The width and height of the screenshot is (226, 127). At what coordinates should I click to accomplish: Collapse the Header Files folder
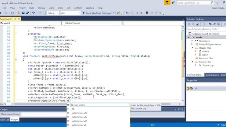pyautogui.click(x=192, y=48)
